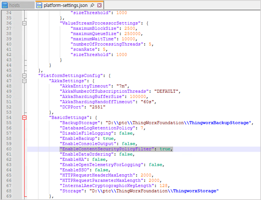261x200 pixels.
Task: Click the "EnableContentSecurityPolicyFilter" key
Action: click(107, 149)
